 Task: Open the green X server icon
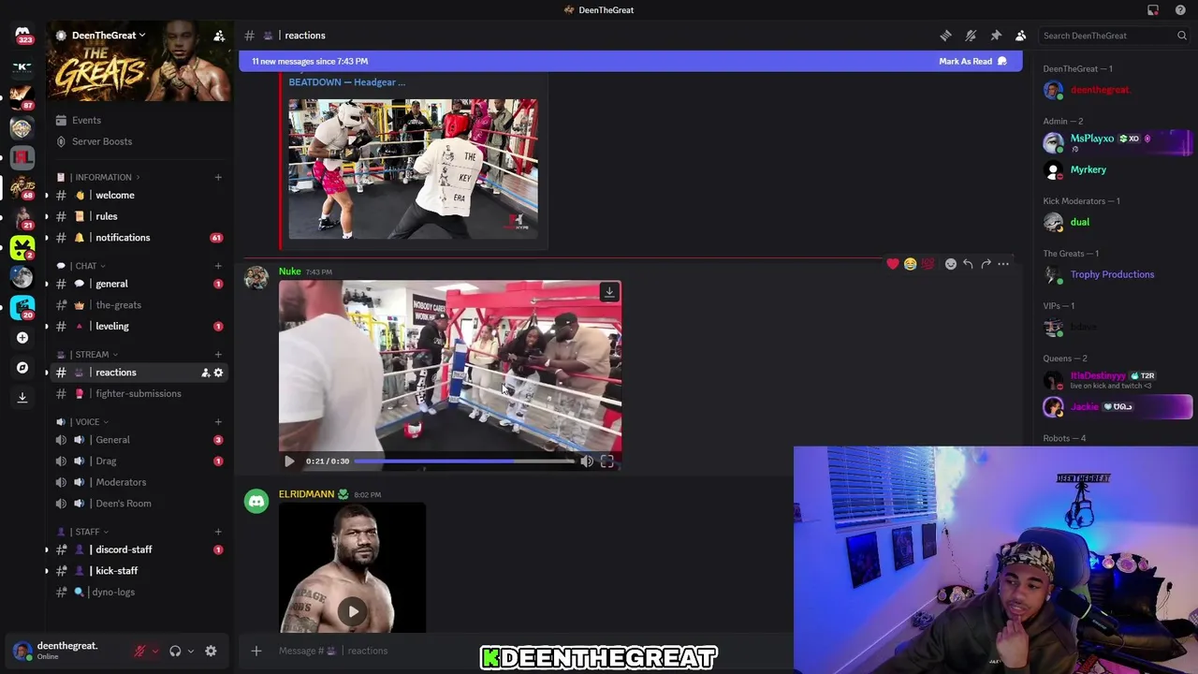22,247
